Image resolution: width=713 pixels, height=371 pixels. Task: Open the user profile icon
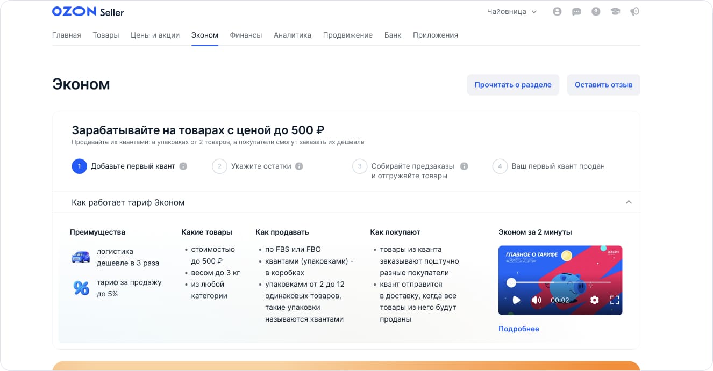click(557, 11)
